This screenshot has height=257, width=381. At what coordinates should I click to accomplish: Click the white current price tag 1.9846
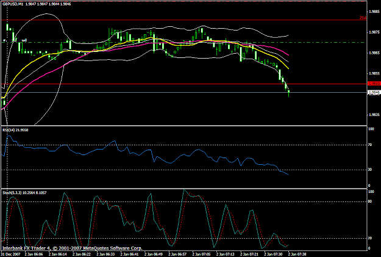point(374,92)
